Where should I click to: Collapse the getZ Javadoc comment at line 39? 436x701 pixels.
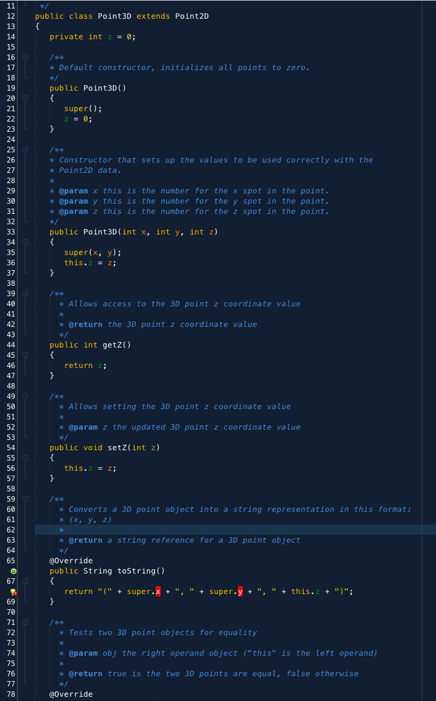(25, 294)
